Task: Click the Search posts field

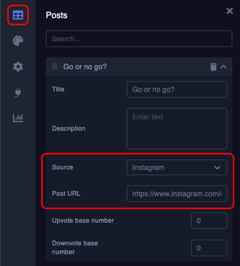Action: (x=139, y=39)
